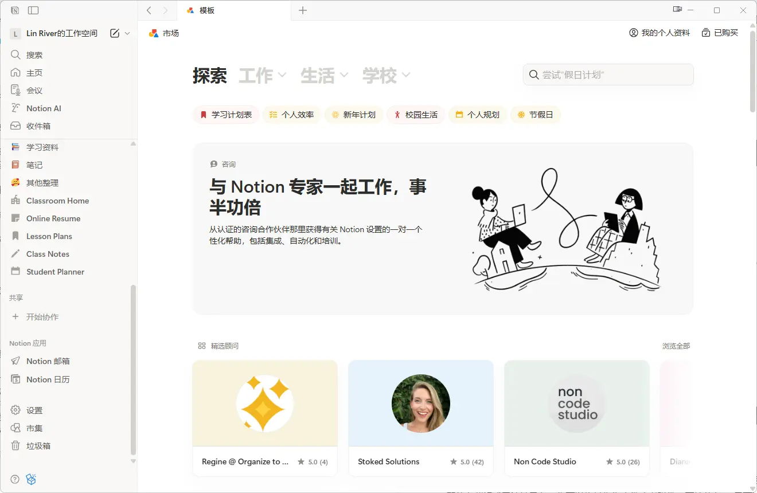Open 已购买 templates

[720, 33]
